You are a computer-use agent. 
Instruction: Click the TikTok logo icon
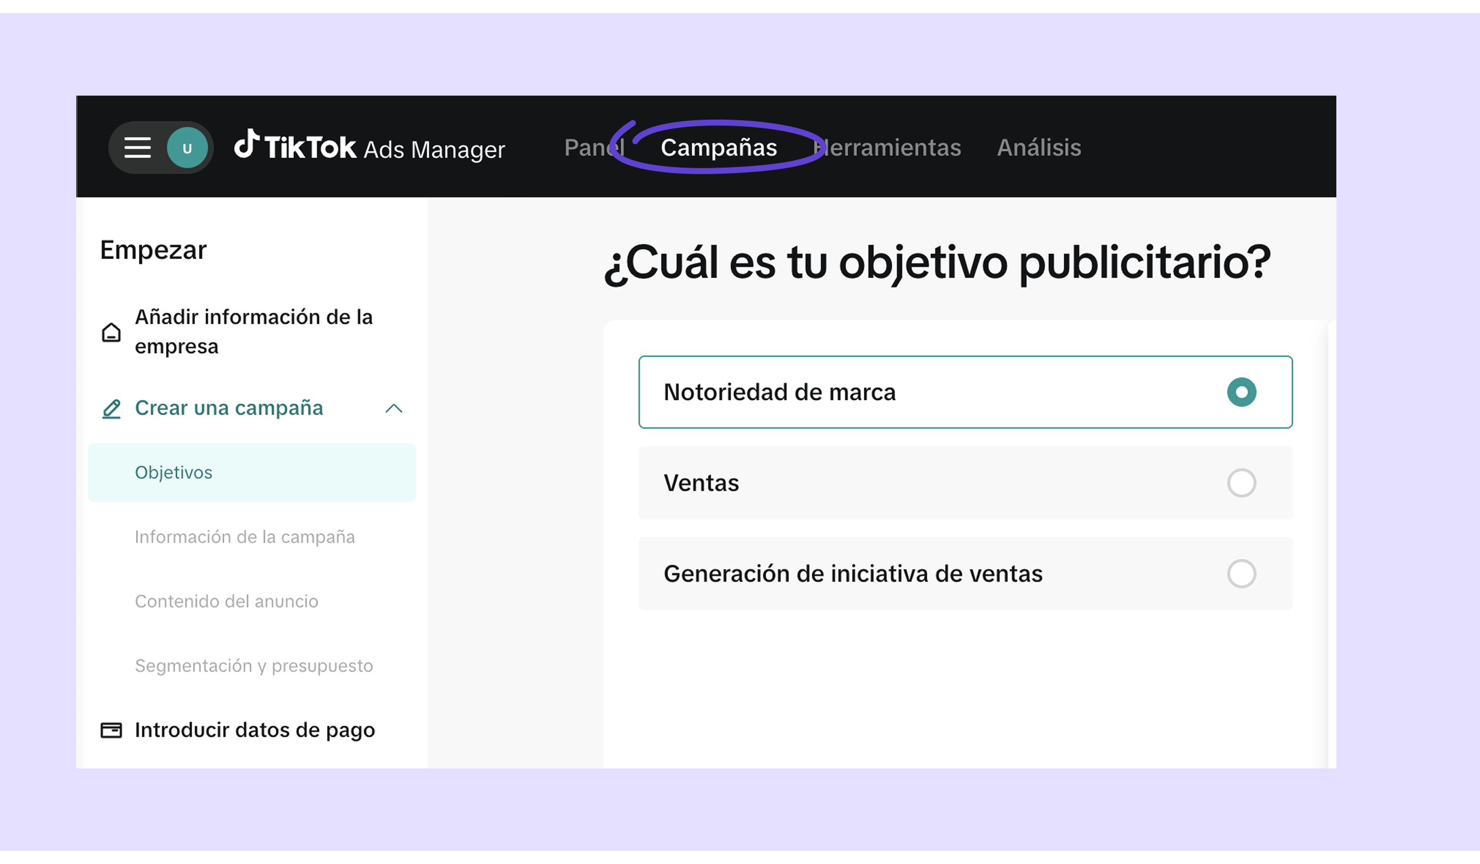click(246, 145)
